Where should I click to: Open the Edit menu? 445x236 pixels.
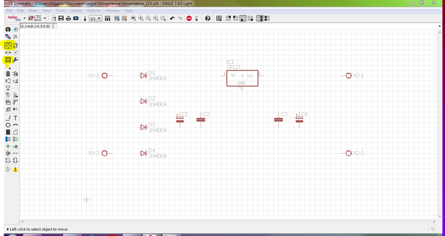(21, 11)
